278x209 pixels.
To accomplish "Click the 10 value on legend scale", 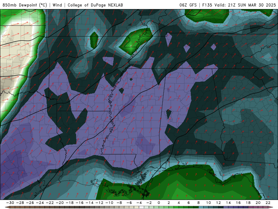I will (x=208, y=203).
